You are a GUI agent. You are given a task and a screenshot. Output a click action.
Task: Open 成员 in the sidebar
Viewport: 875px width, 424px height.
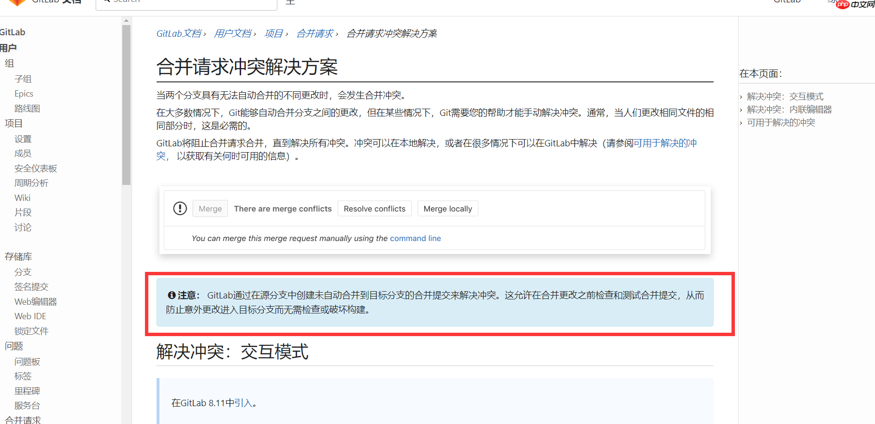(23, 154)
